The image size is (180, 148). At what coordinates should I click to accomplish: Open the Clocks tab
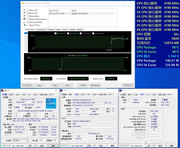point(65,30)
